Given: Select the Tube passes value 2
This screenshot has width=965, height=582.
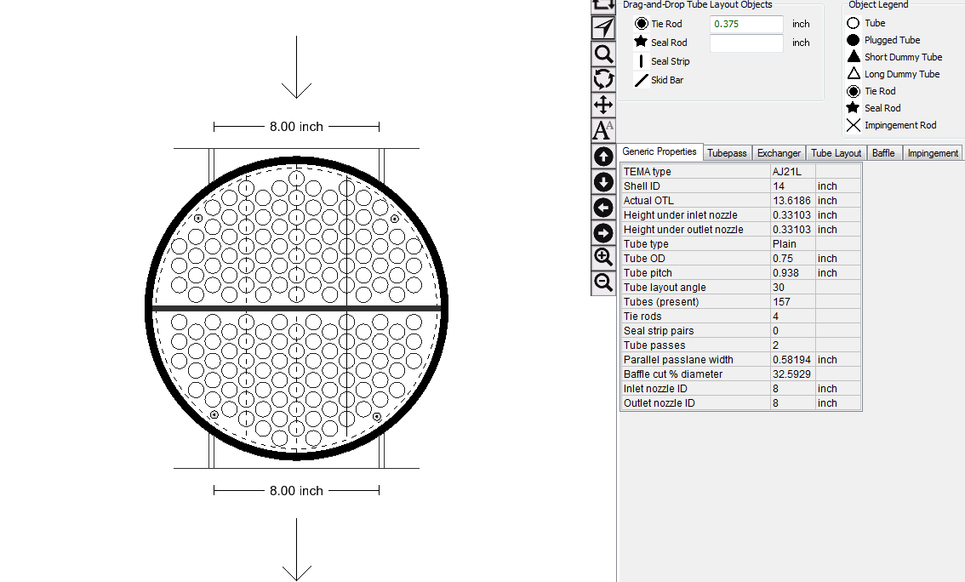Looking at the screenshot, I should (x=793, y=345).
